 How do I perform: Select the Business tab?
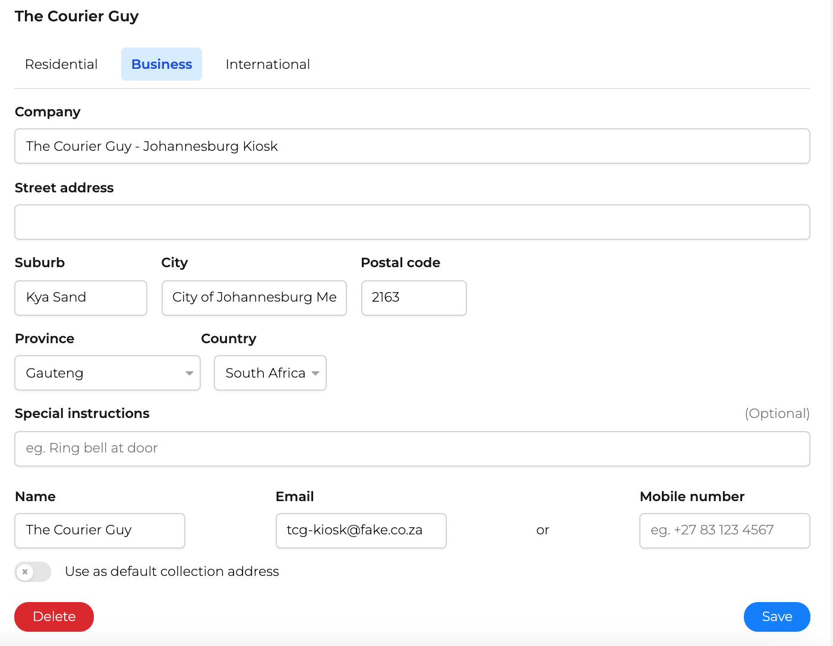click(x=162, y=64)
